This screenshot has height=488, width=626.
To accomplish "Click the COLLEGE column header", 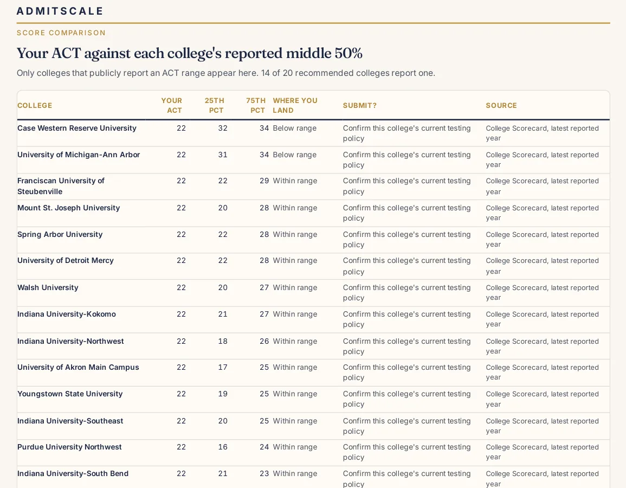I will [x=35, y=105].
